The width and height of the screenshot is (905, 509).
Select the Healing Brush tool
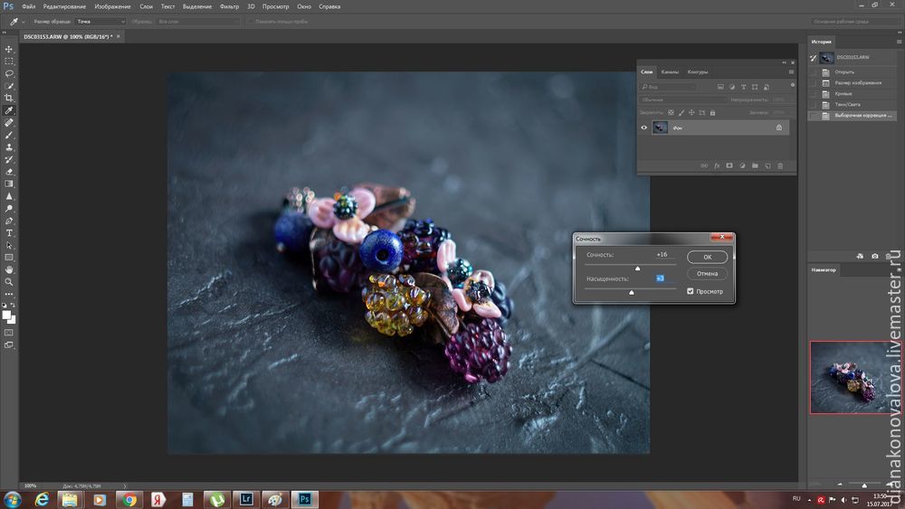pyautogui.click(x=9, y=123)
